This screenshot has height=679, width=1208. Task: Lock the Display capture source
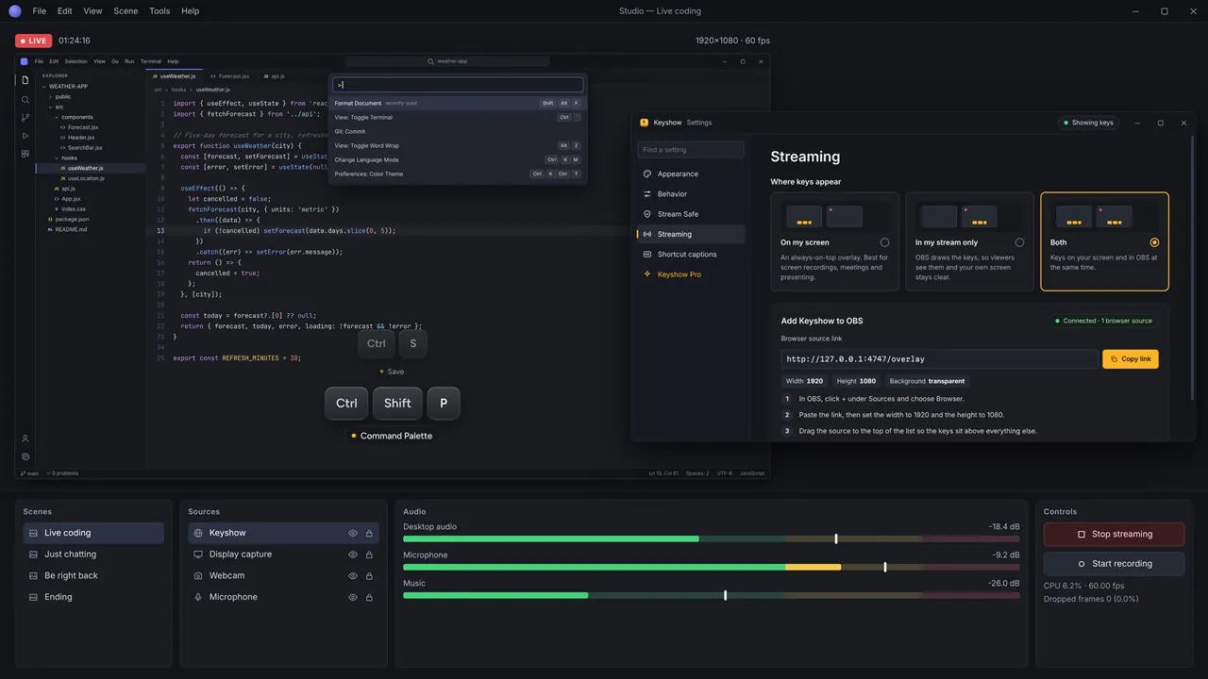[x=369, y=555]
